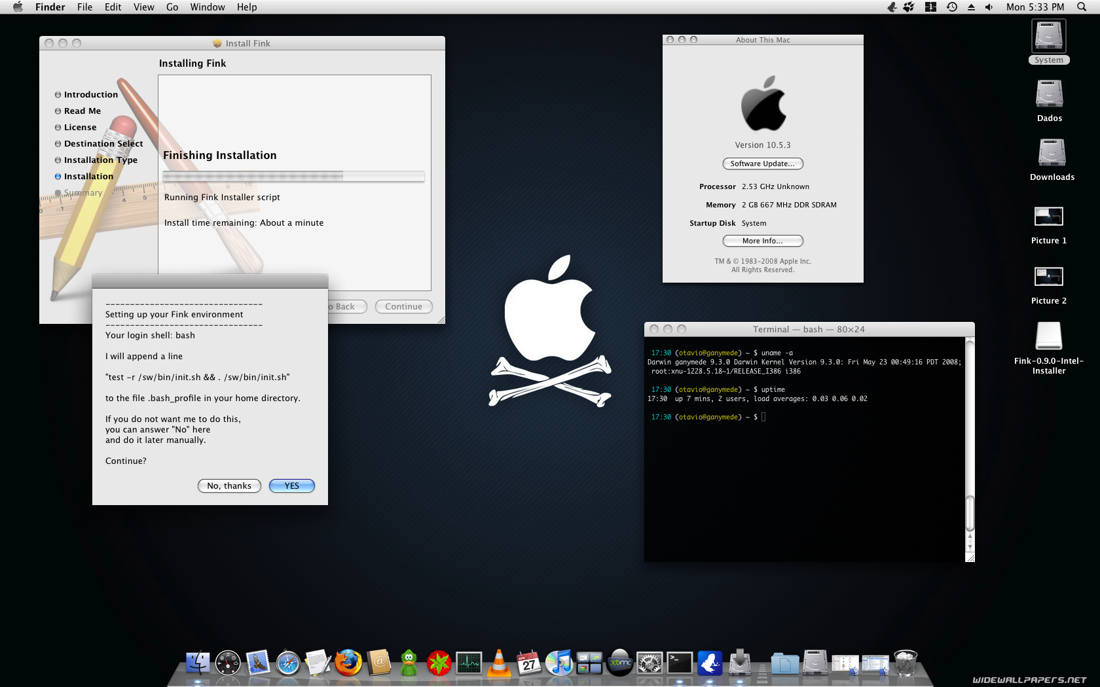Click the Introduction installer step
The height and width of the screenshot is (687, 1100).
[x=91, y=95]
